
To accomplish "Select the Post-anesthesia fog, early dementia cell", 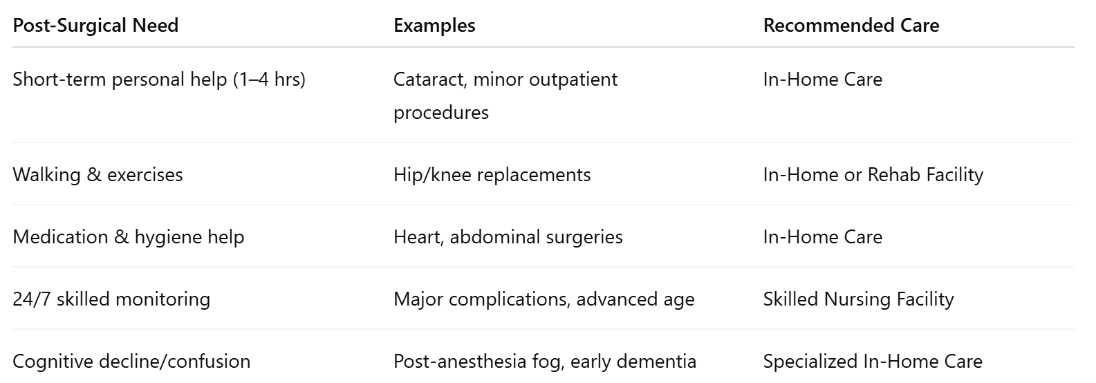I will [544, 361].
